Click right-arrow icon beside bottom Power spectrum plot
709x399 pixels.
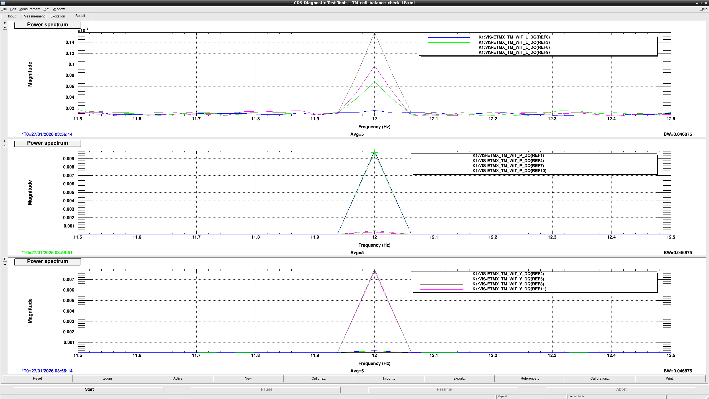click(5, 259)
